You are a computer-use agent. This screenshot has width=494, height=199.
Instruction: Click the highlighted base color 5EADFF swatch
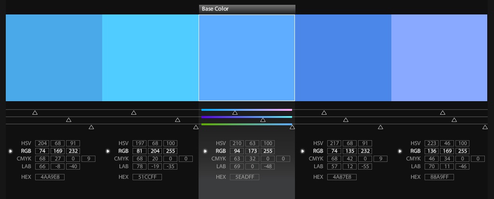247,58
